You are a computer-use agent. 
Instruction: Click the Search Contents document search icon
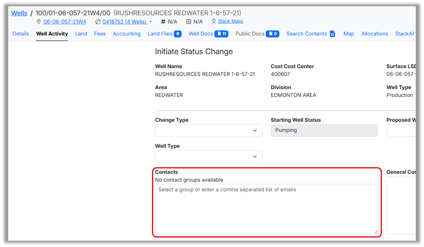click(x=332, y=34)
